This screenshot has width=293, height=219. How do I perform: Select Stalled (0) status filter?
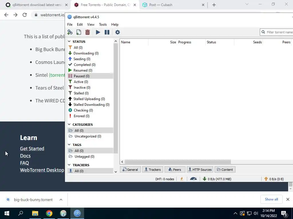[x=90, y=93]
